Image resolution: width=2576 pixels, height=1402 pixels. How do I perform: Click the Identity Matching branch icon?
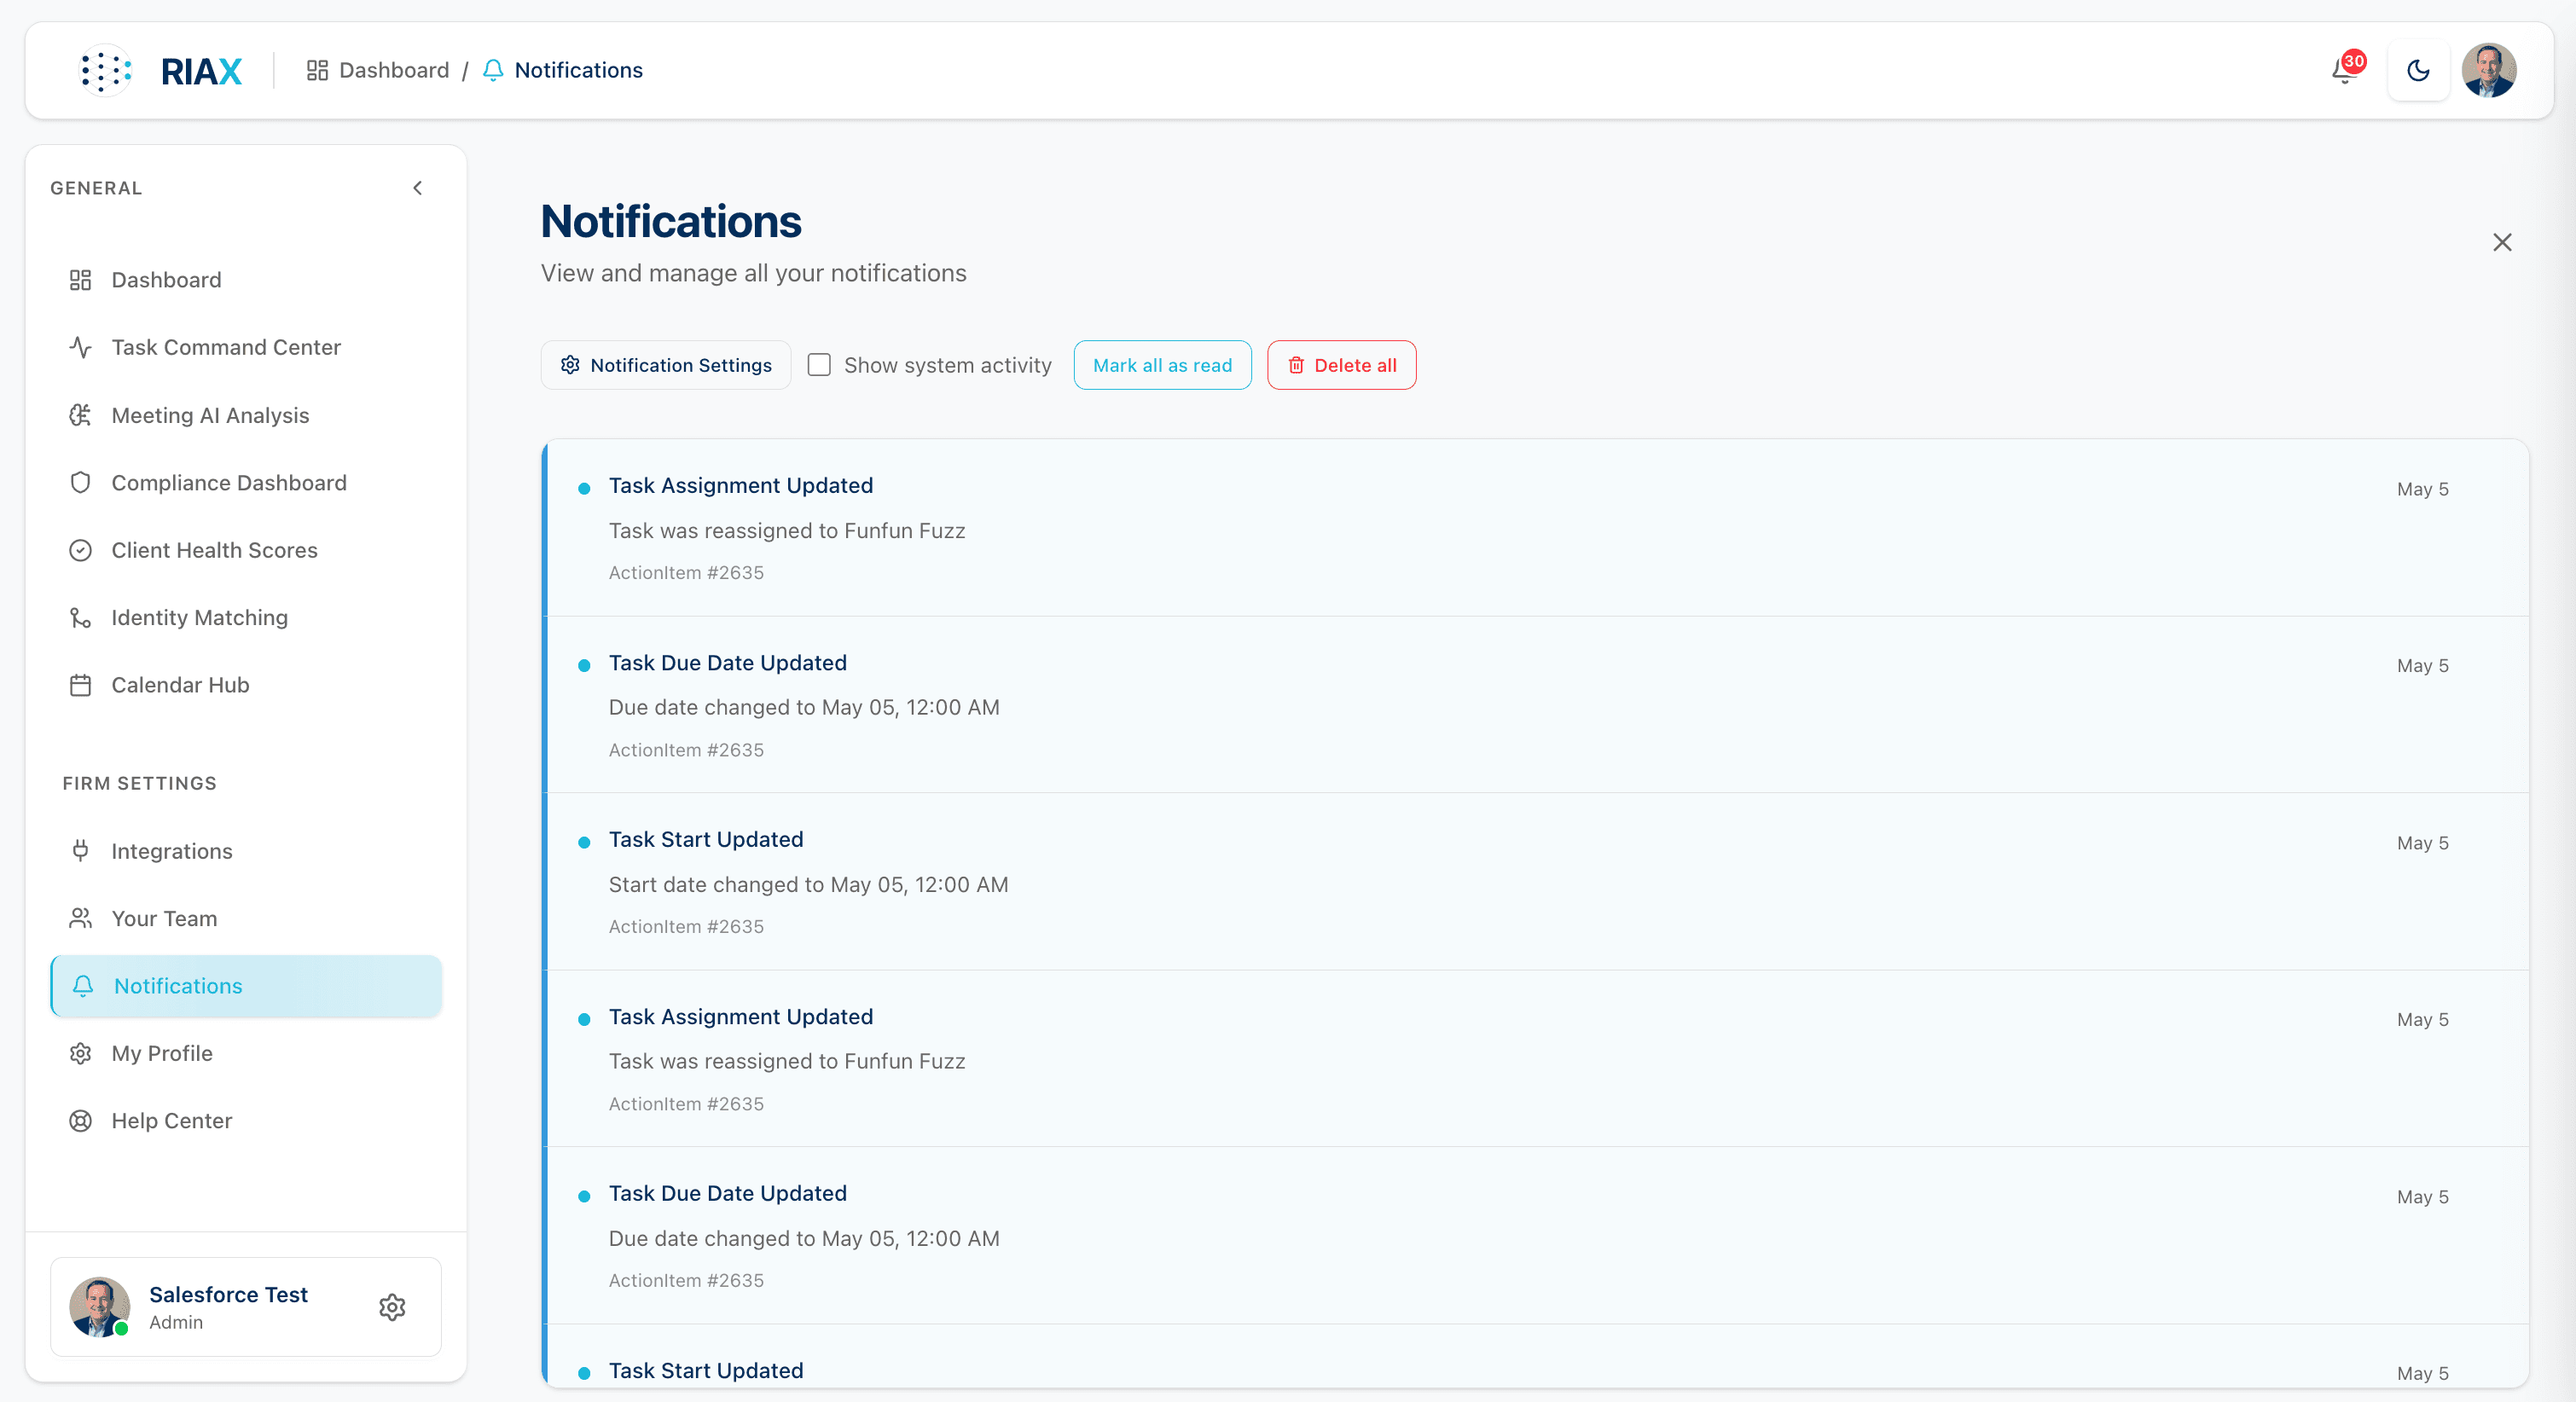point(81,618)
